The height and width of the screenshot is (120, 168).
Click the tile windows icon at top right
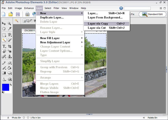click(161, 8)
